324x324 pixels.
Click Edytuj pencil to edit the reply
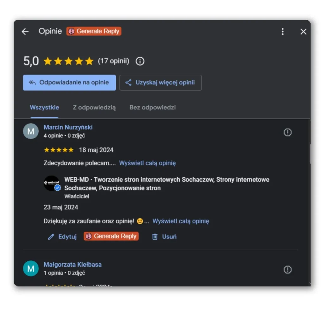(x=62, y=237)
